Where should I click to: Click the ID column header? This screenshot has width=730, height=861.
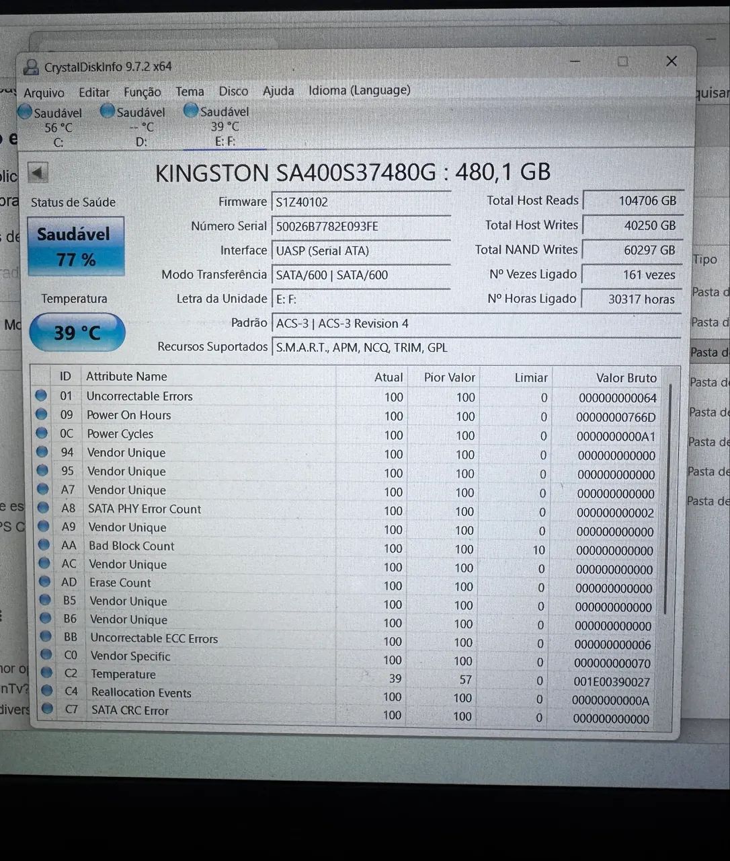(x=65, y=377)
